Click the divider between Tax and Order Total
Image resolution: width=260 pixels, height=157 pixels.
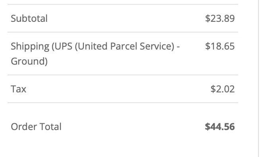[x=123, y=103]
